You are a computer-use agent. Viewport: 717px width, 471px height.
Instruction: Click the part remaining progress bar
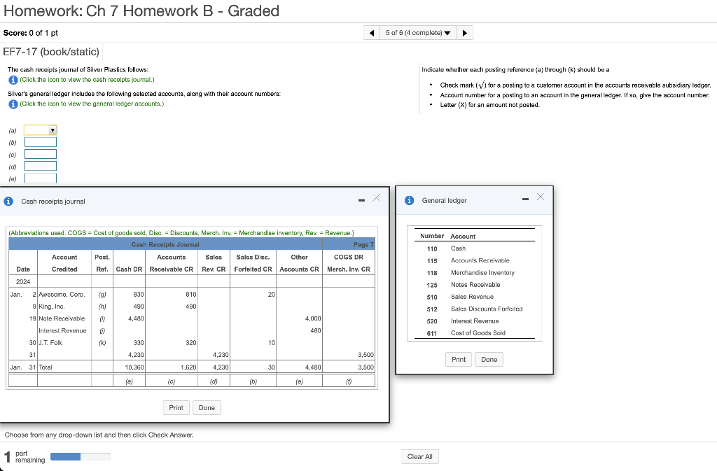click(x=80, y=456)
